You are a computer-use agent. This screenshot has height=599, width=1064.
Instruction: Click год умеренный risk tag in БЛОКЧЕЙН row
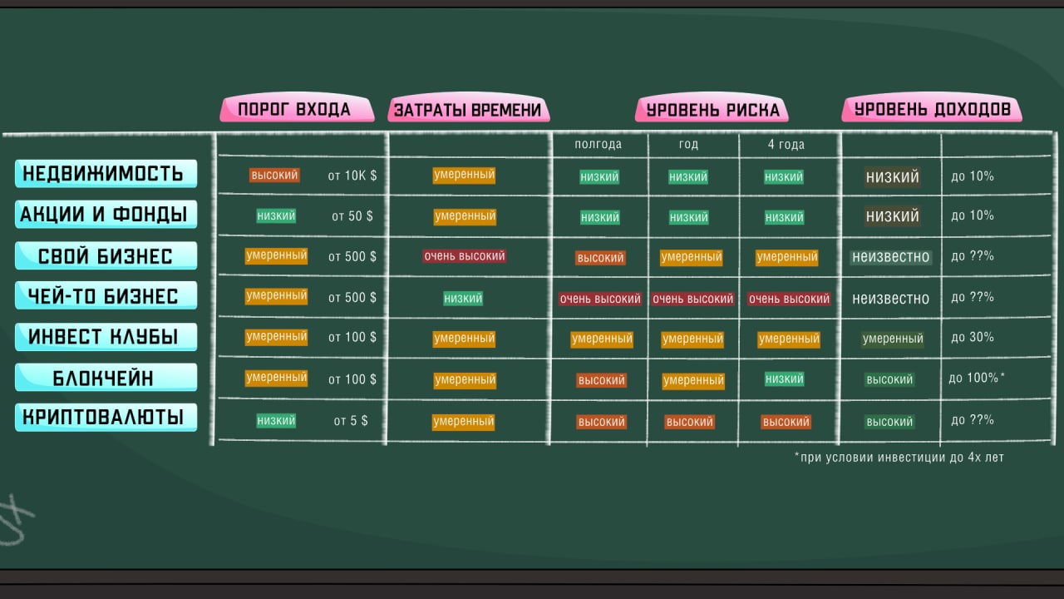tap(693, 381)
